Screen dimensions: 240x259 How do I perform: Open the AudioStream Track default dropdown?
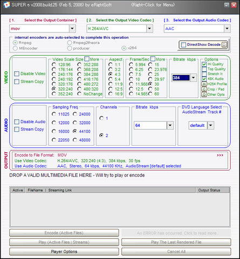(211, 125)
